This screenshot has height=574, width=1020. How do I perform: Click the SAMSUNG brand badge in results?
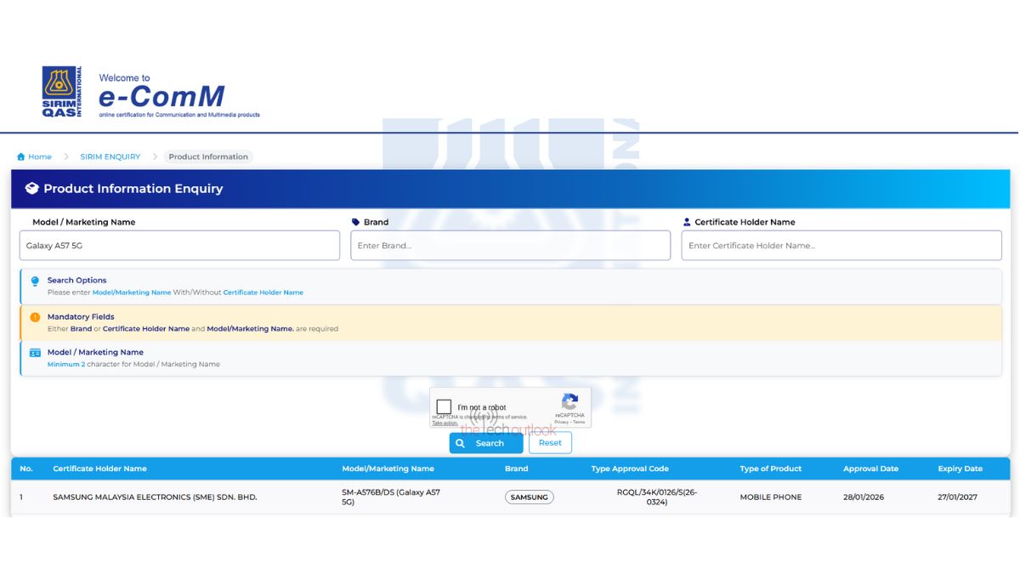(x=529, y=497)
